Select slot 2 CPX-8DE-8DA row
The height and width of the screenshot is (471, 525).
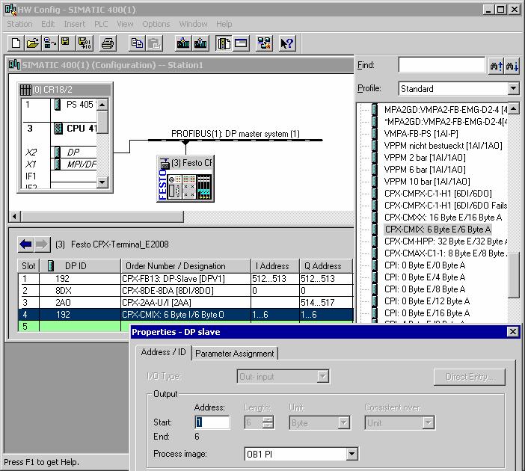coord(185,291)
